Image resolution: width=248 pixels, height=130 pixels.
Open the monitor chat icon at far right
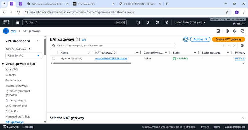(x=242, y=31)
